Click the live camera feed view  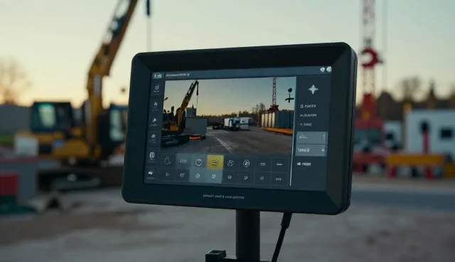point(230,116)
